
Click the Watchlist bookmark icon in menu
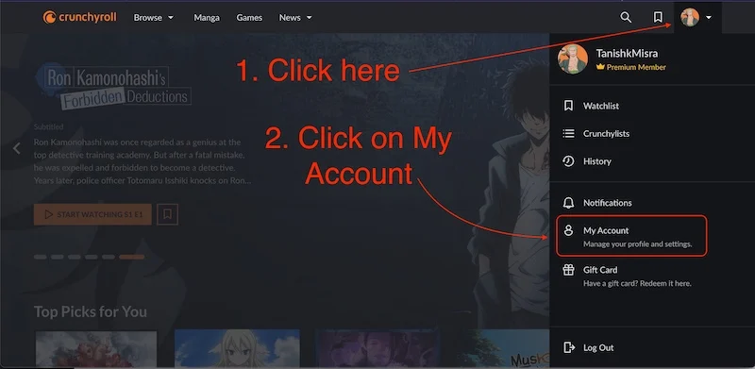(x=568, y=106)
